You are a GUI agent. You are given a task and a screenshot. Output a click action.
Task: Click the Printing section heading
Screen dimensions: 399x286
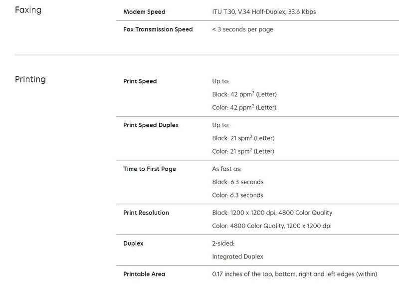point(30,79)
